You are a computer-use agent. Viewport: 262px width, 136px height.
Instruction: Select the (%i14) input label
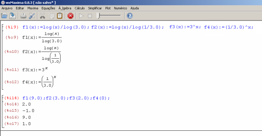click(12, 98)
